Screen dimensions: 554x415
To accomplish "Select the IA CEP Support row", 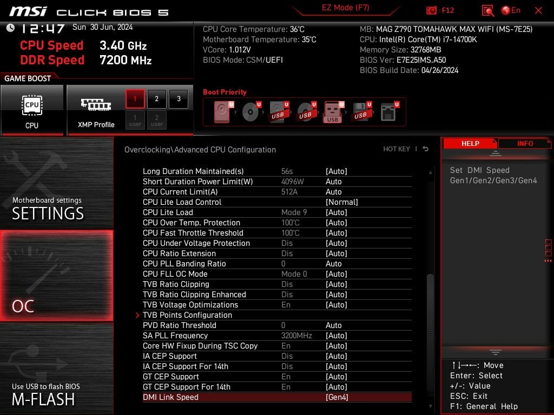I will pos(277,356).
